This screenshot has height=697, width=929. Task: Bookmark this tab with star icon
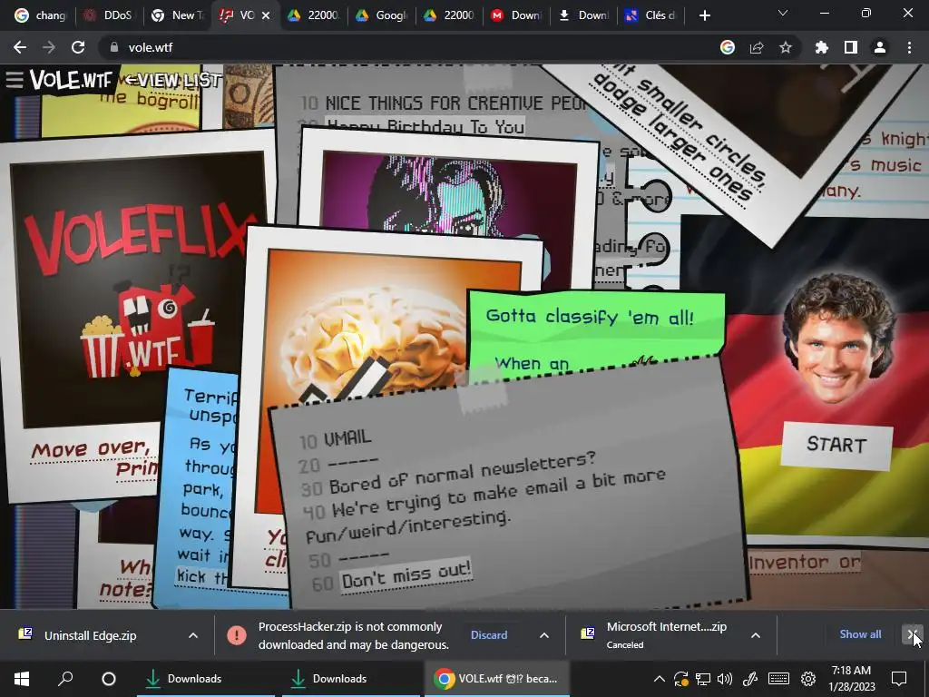(x=786, y=47)
